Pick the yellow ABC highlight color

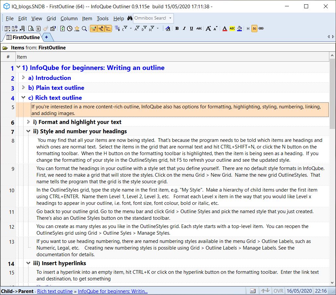[x=232, y=29]
